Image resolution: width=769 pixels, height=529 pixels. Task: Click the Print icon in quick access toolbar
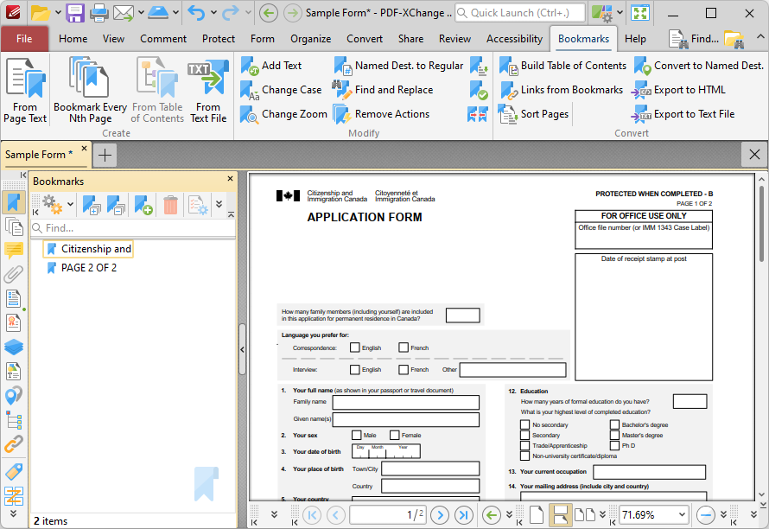tap(99, 13)
